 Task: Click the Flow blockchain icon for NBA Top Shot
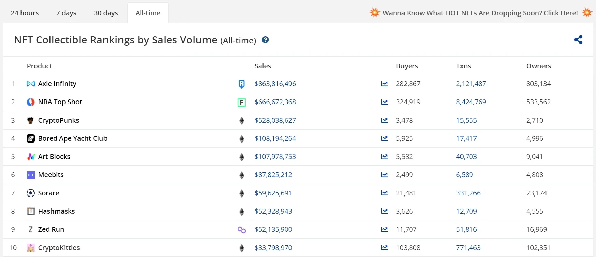click(x=241, y=102)
